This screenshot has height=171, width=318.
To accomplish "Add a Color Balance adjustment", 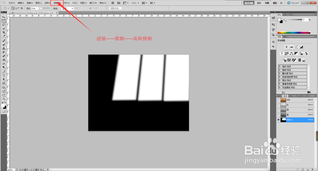I will click(291, 54).
